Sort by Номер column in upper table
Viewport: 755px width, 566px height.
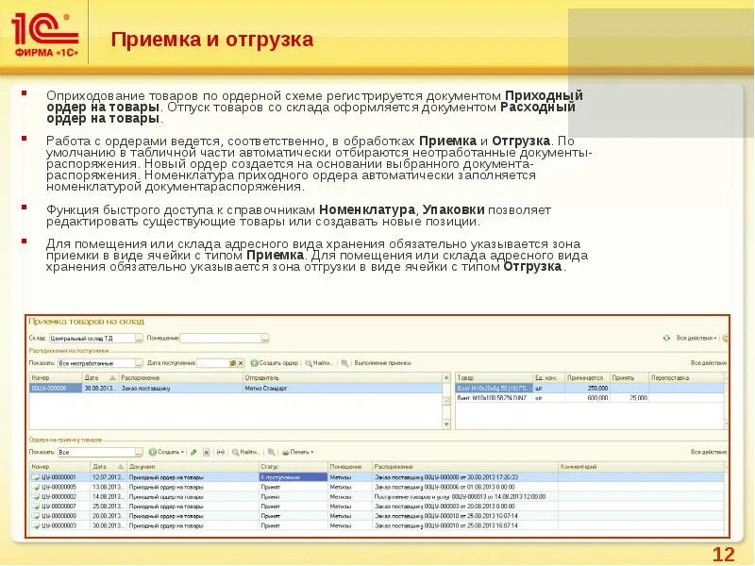[x=56, y=378]
